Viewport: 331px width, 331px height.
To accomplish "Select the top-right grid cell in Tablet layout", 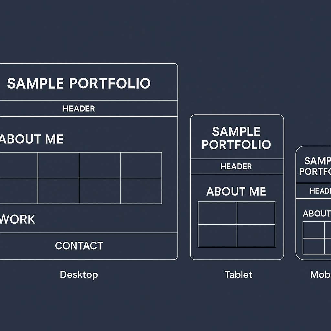I will (x=256, y=213).
